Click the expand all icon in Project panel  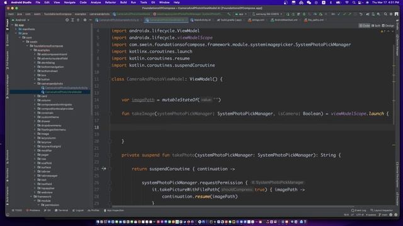(73, 20)
